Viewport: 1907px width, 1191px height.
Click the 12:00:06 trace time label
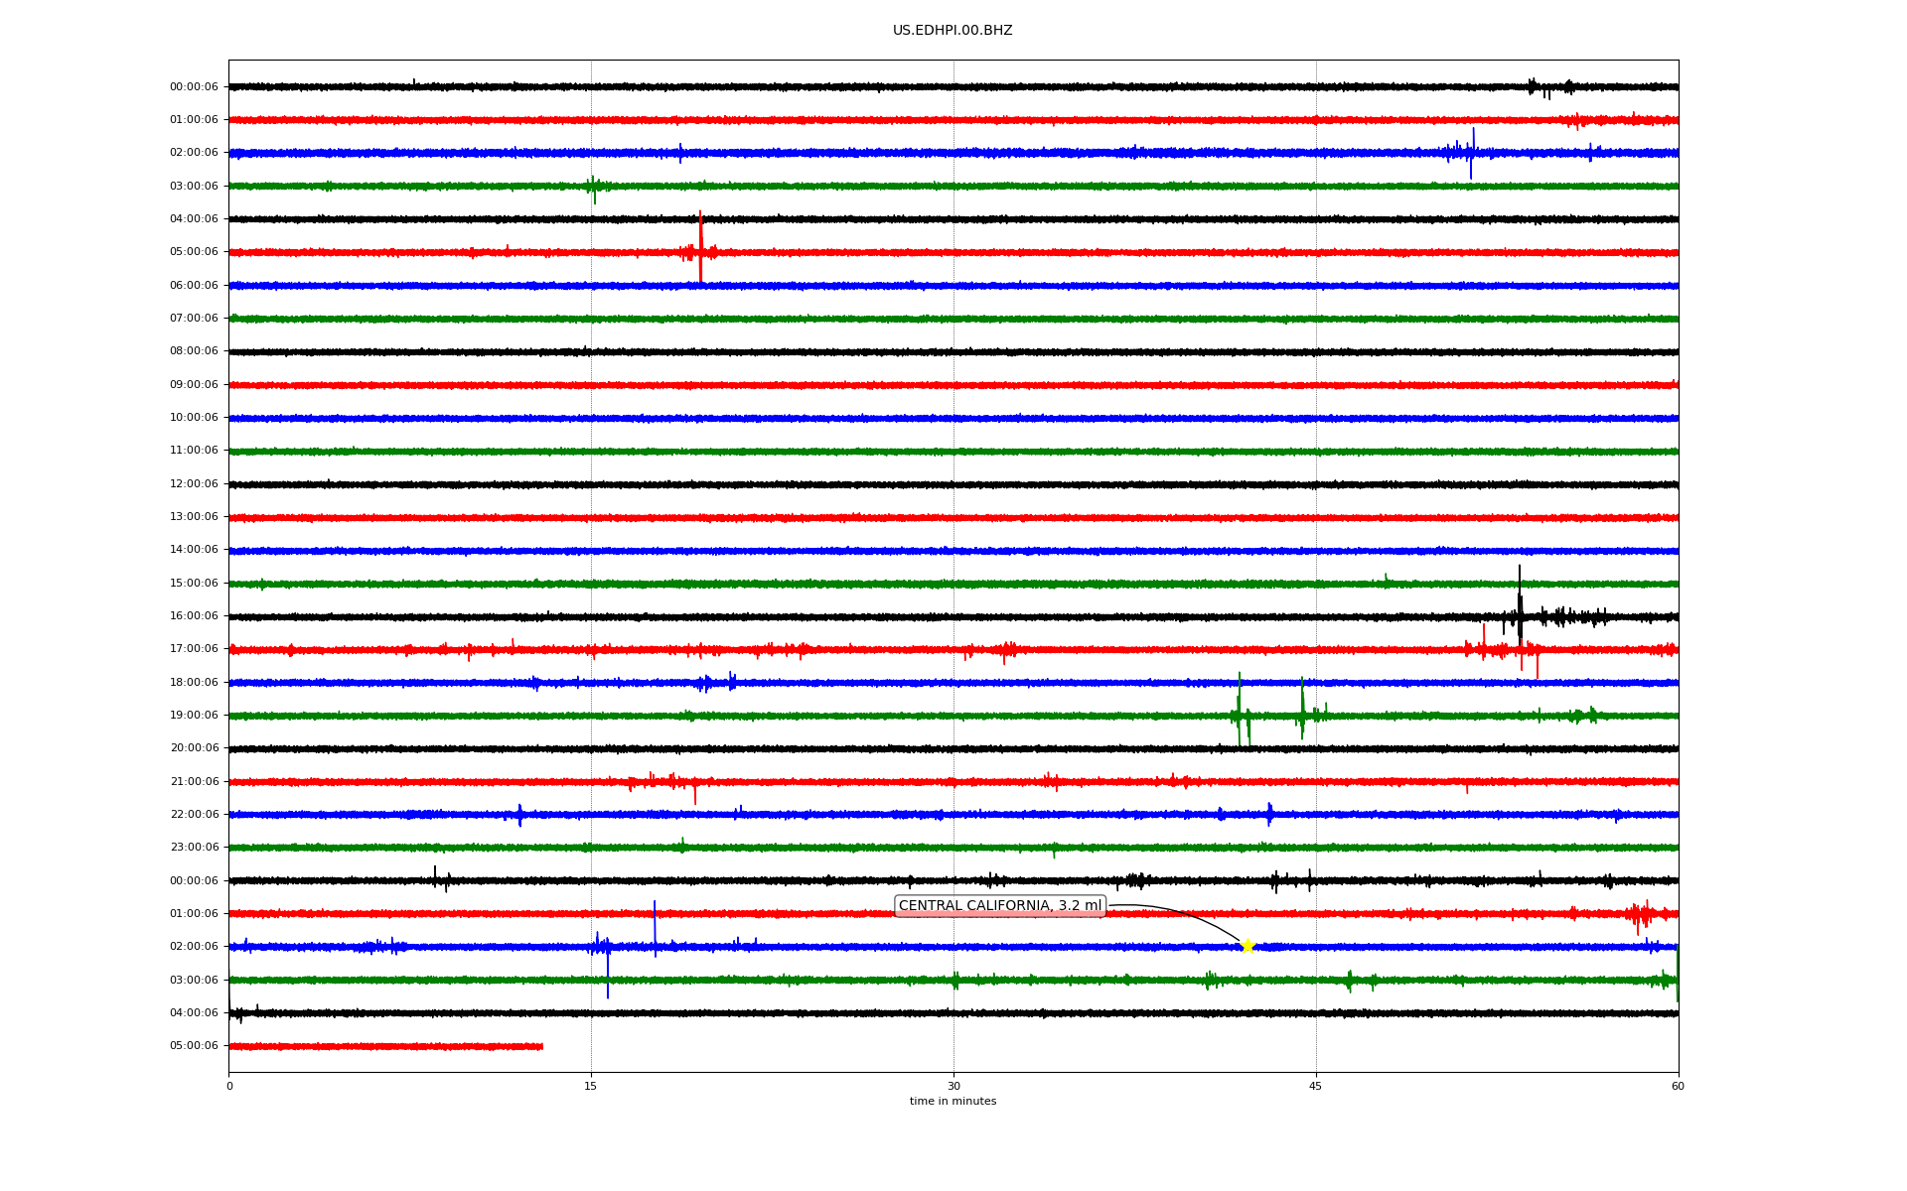(x=194, y=484)
